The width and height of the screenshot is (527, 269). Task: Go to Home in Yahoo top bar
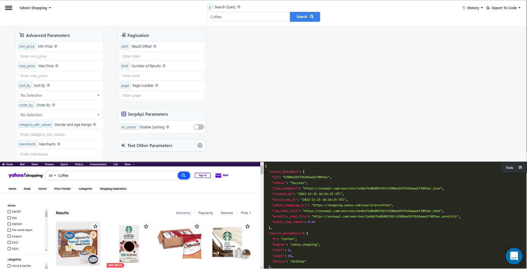click(x=8, y=164)
